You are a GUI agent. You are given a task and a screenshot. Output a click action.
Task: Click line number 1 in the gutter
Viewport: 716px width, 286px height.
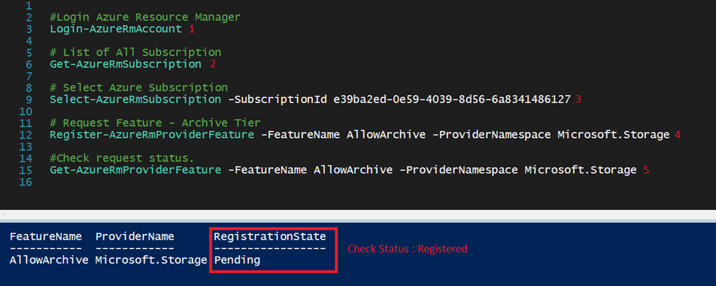(29, 6)
